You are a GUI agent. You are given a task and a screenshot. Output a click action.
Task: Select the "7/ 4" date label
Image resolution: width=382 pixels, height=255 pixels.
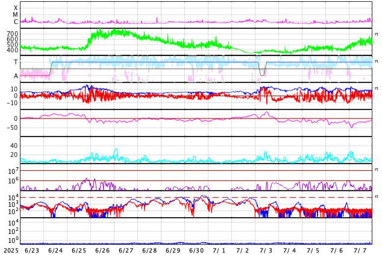[290, 251]
